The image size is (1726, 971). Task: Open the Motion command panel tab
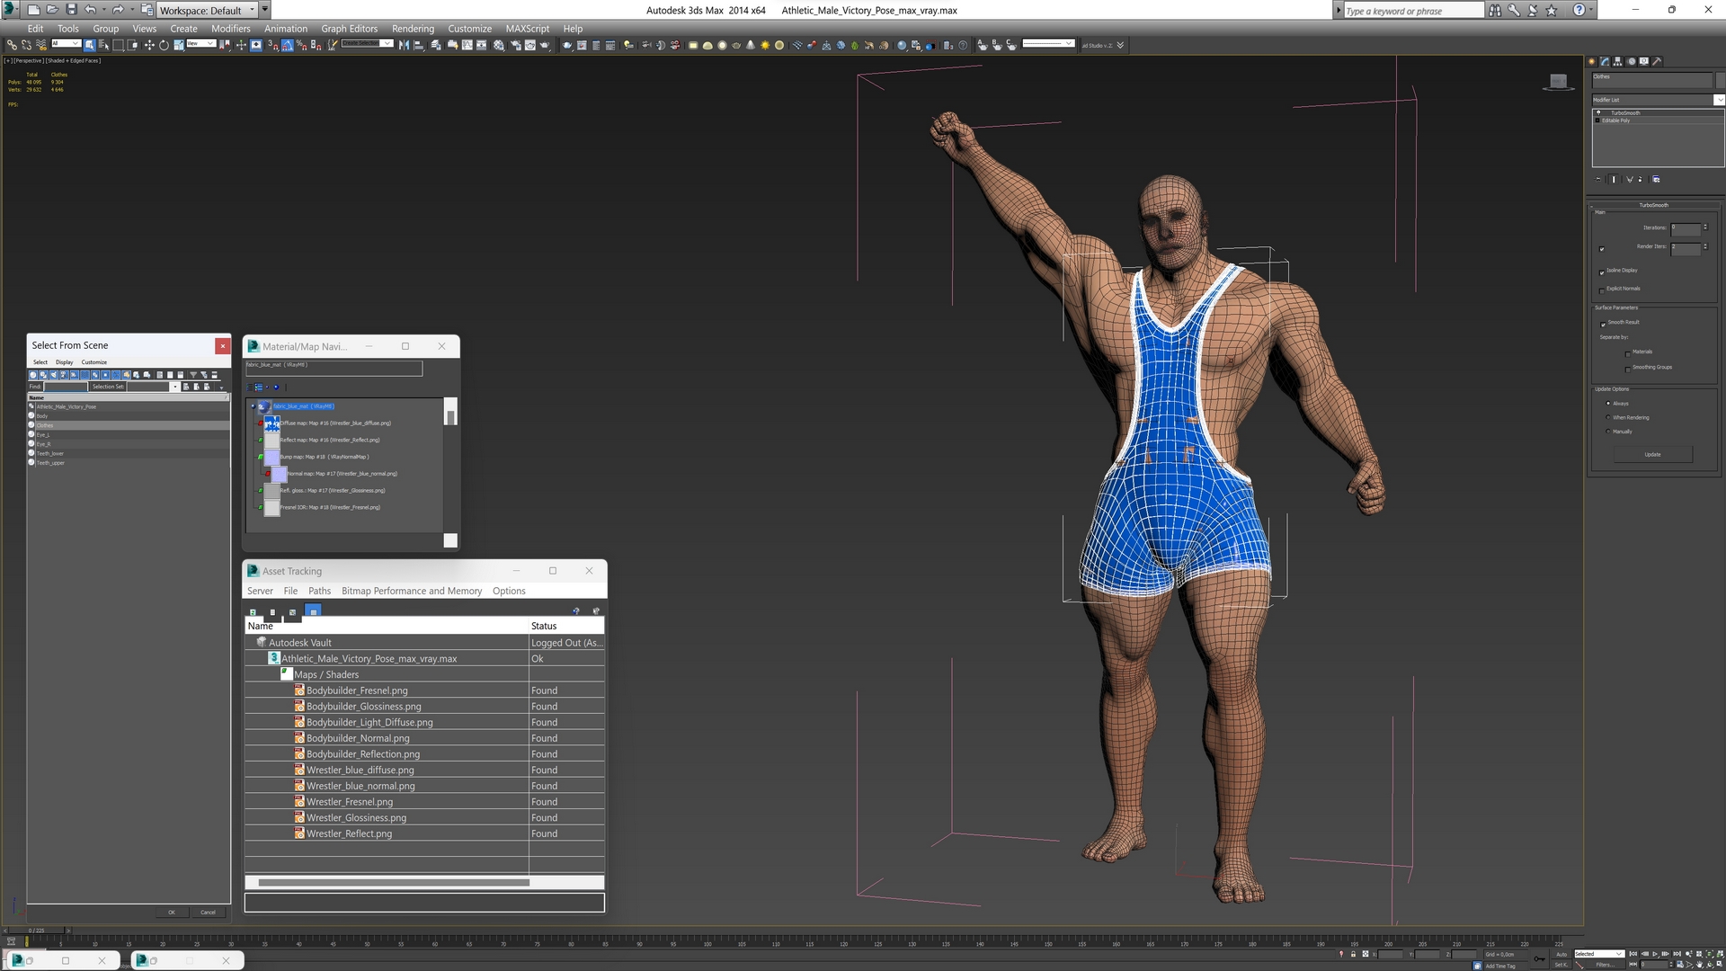click(x=1631, y=61)
